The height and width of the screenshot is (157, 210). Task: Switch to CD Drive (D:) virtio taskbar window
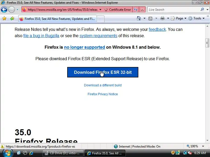pos(63,153)
